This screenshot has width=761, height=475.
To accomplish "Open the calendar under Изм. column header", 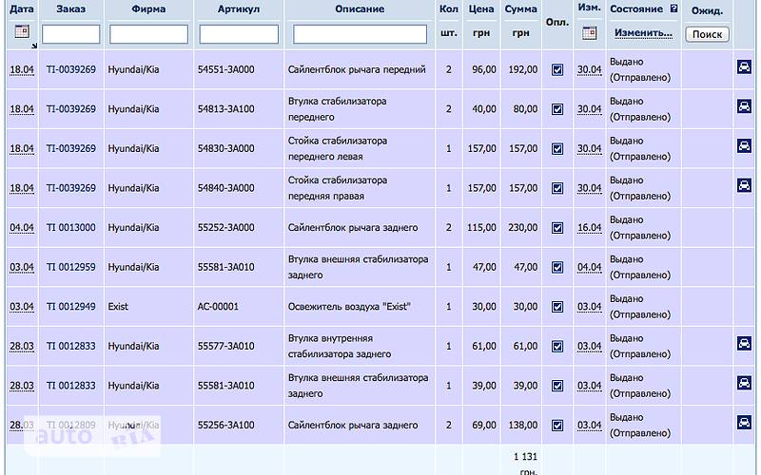I will point(589,32).
